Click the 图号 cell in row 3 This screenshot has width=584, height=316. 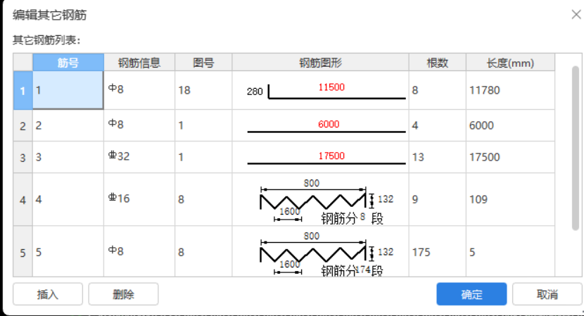203,157
